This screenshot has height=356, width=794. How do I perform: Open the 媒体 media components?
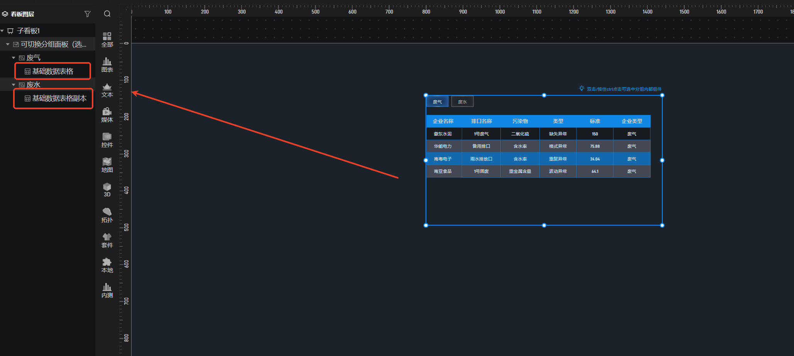pyautogui.click(x=107, y=115)
